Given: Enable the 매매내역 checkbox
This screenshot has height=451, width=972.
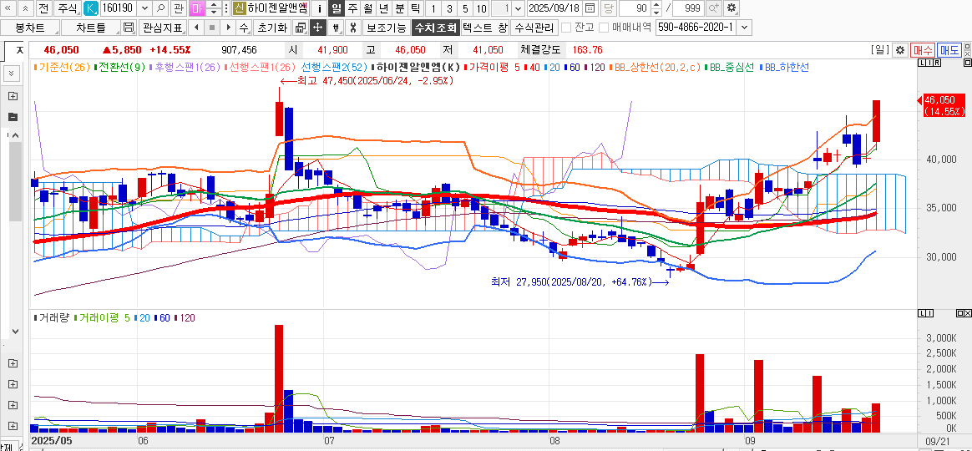Looking at the screenshot, I should coord(605,28).
